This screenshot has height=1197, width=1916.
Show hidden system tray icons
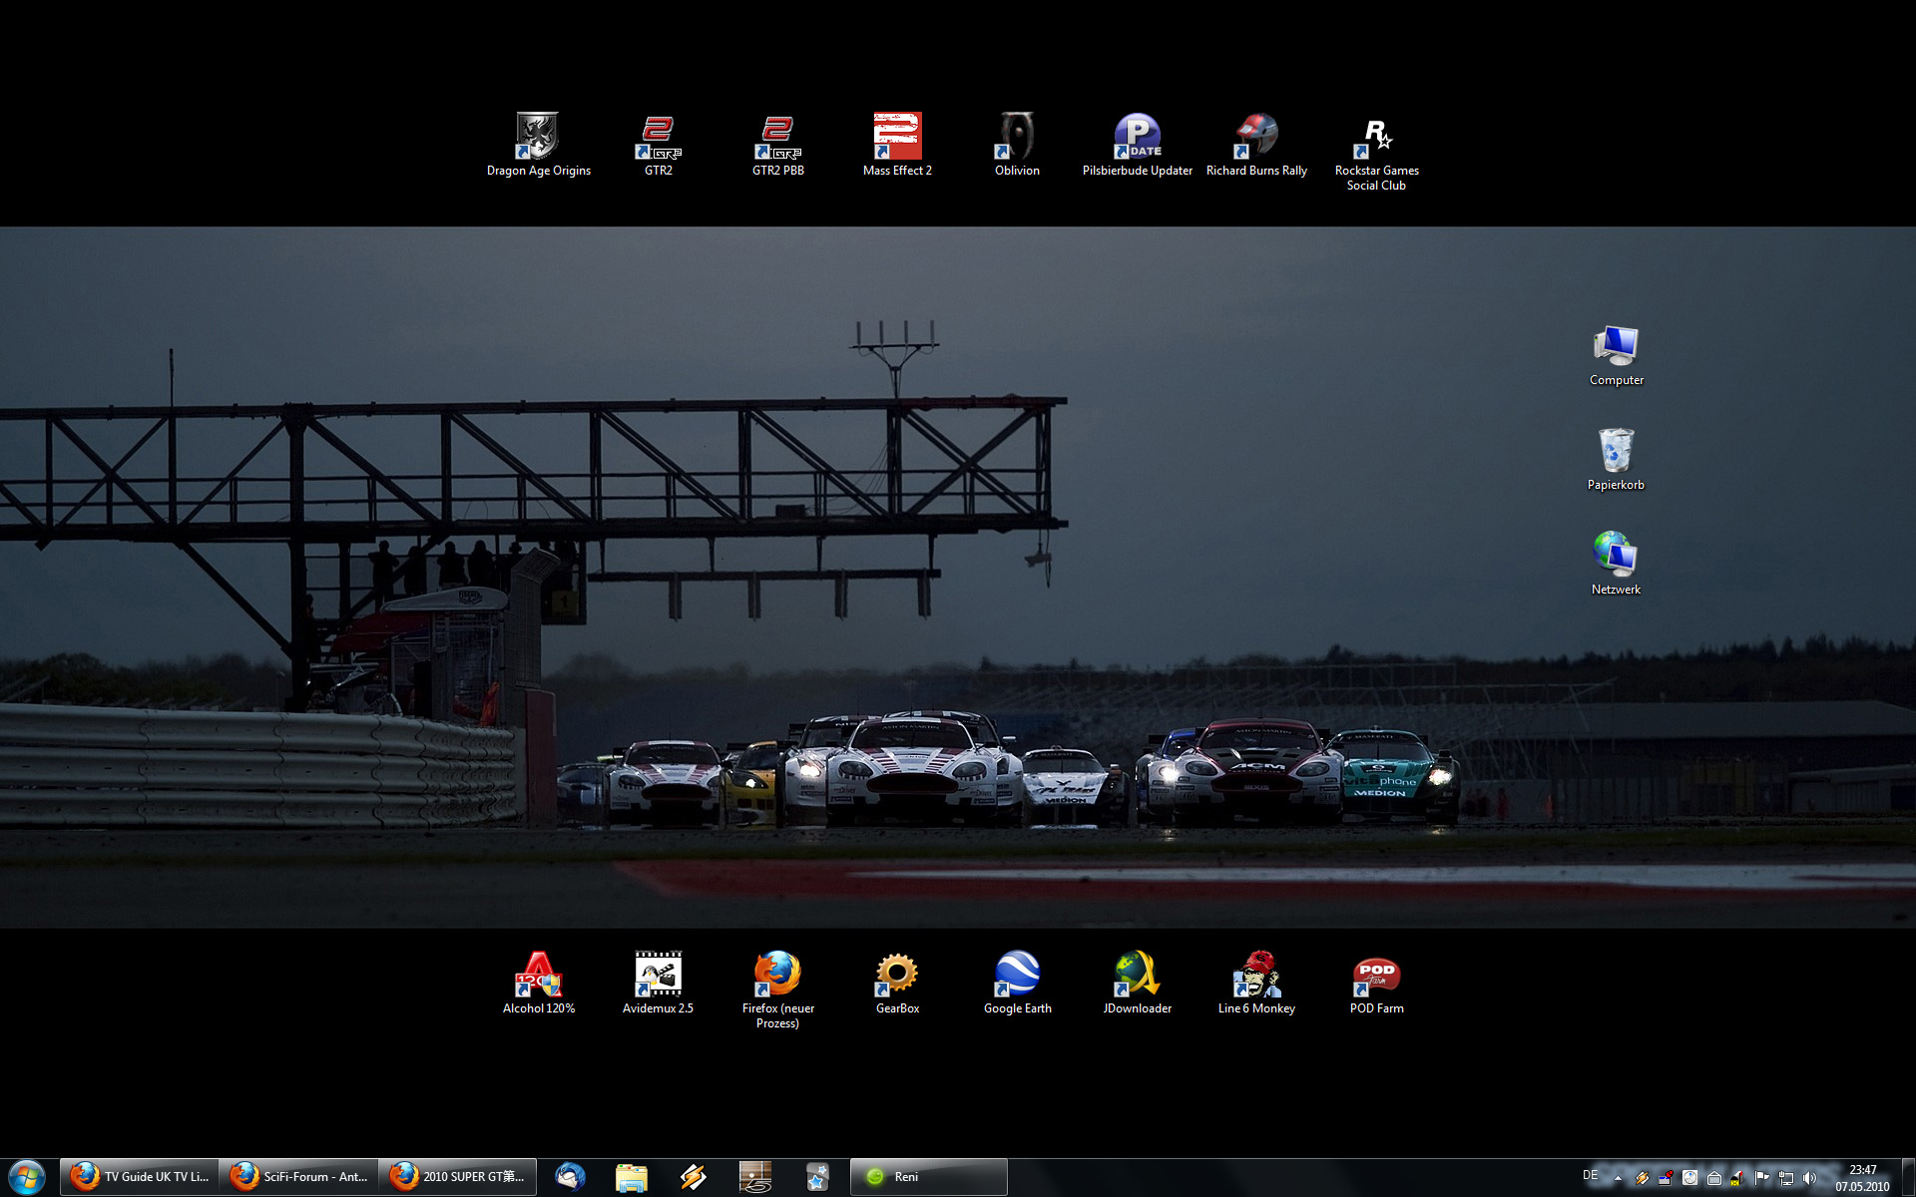[x=1618, y=1178]
